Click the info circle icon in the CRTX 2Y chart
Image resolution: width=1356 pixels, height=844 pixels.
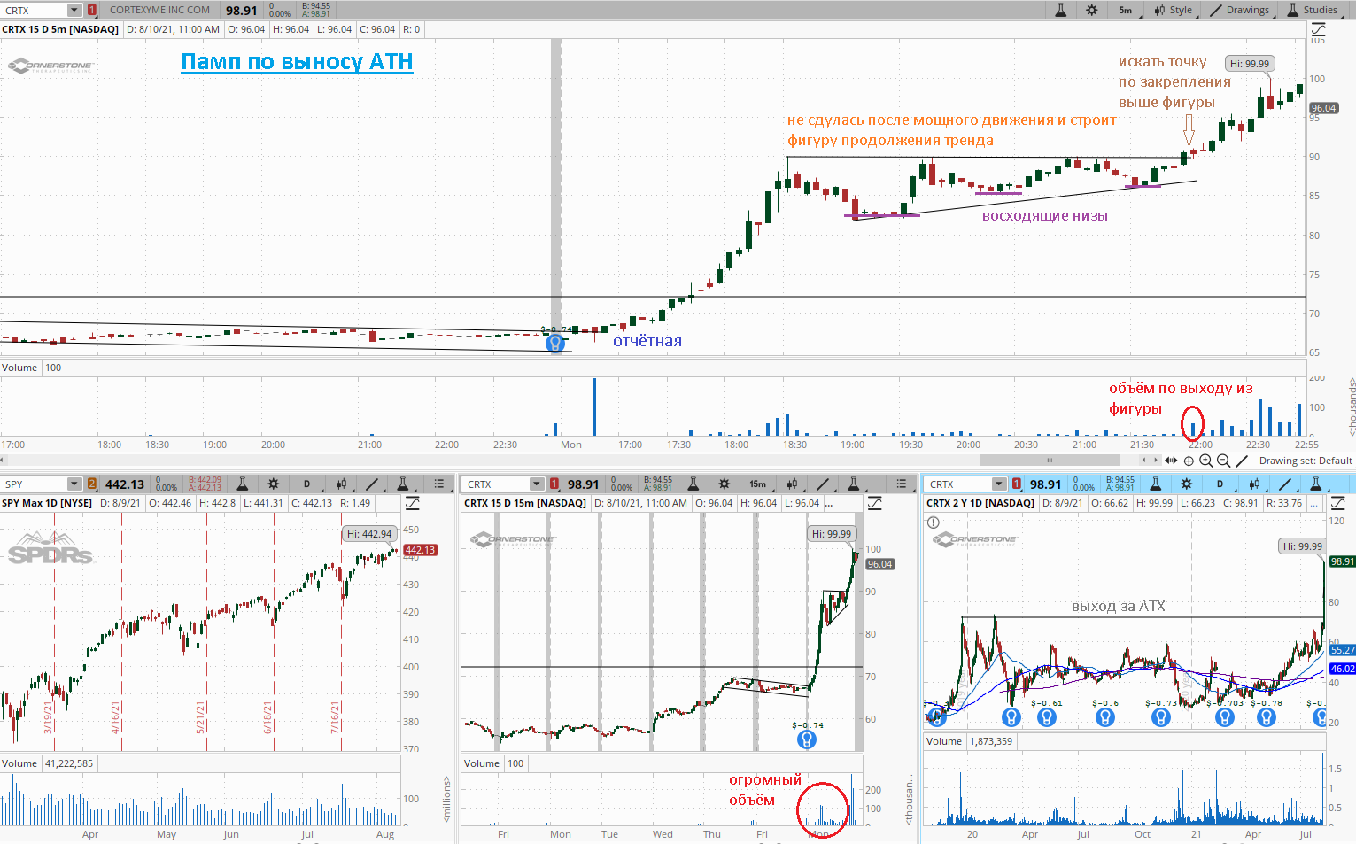(933, 523)
